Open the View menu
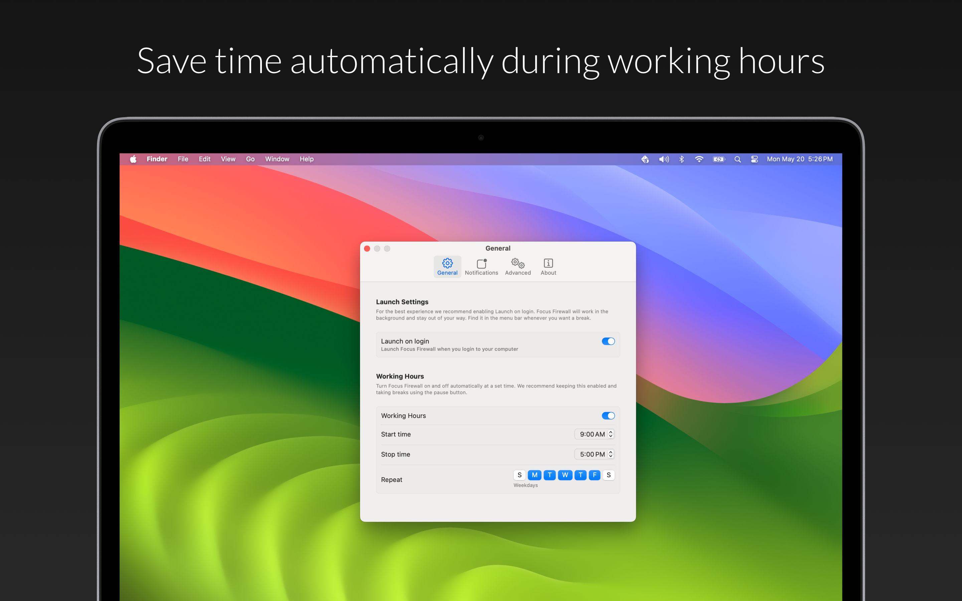 coord(228,159)
